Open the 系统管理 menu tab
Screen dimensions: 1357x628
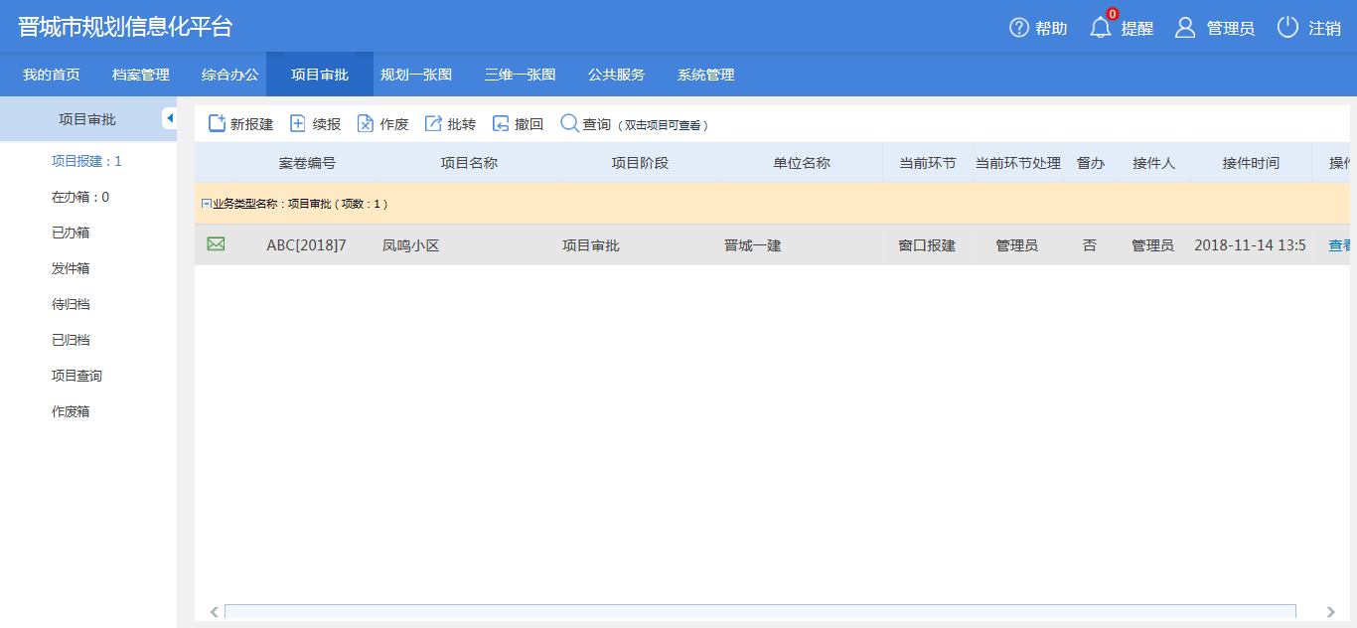tap(705, 75)
